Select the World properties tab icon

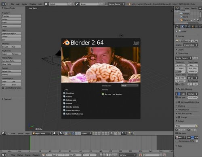[x=189, y=26]
